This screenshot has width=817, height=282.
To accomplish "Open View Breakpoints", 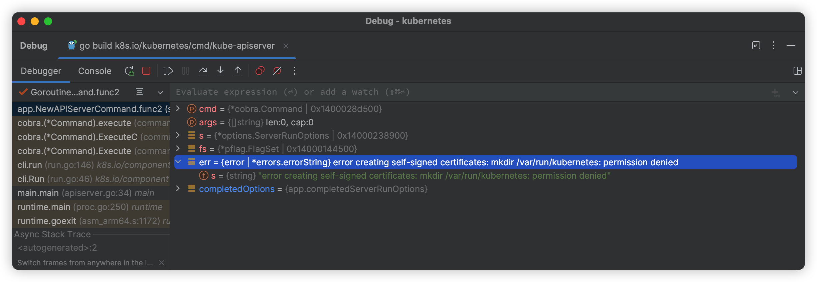I will coord(260,71).
